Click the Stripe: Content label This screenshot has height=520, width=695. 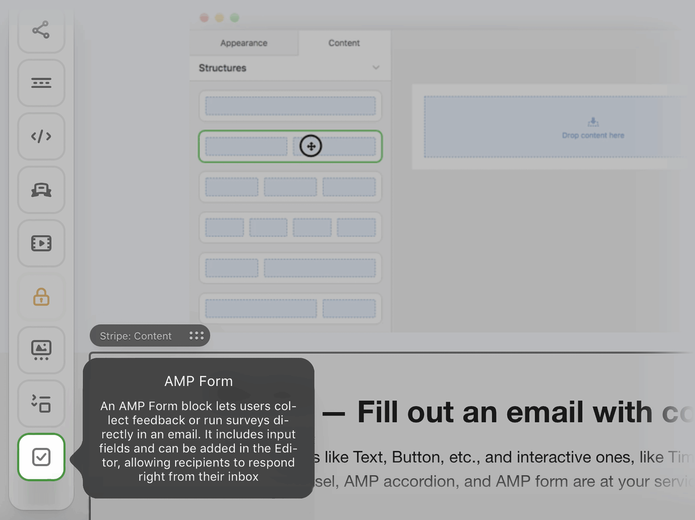(x=136, y=336)
